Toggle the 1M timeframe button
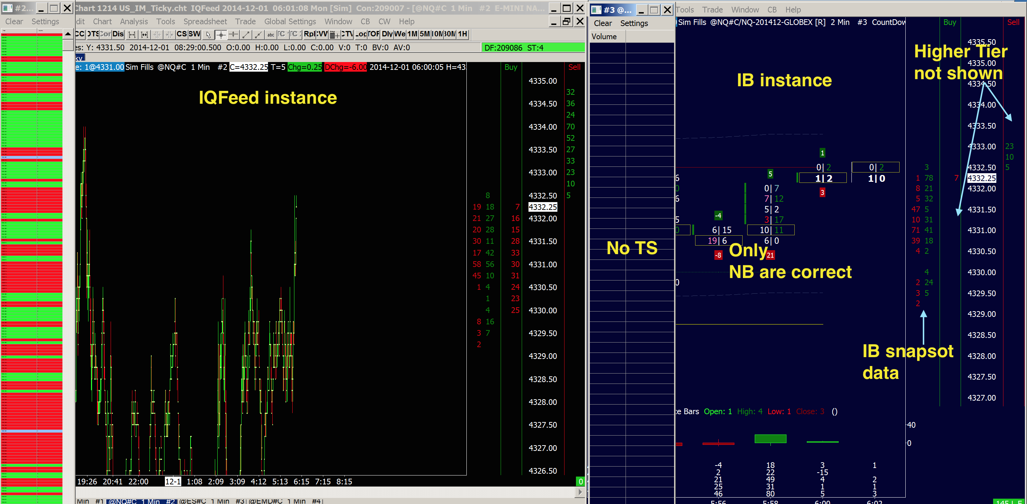1027x504 pixels. click(x=412, y=34)
